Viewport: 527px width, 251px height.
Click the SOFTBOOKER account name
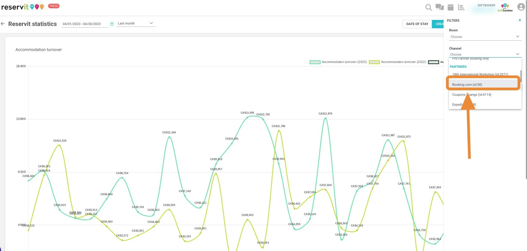[486, 5]
